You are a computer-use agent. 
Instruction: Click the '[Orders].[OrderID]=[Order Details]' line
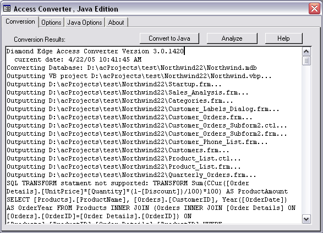point(99,216)
